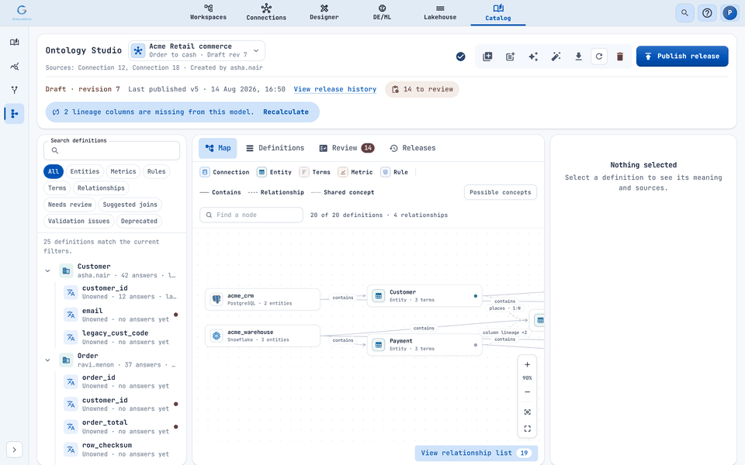Select the email term in the Customer tree

(x=121, y=315)
